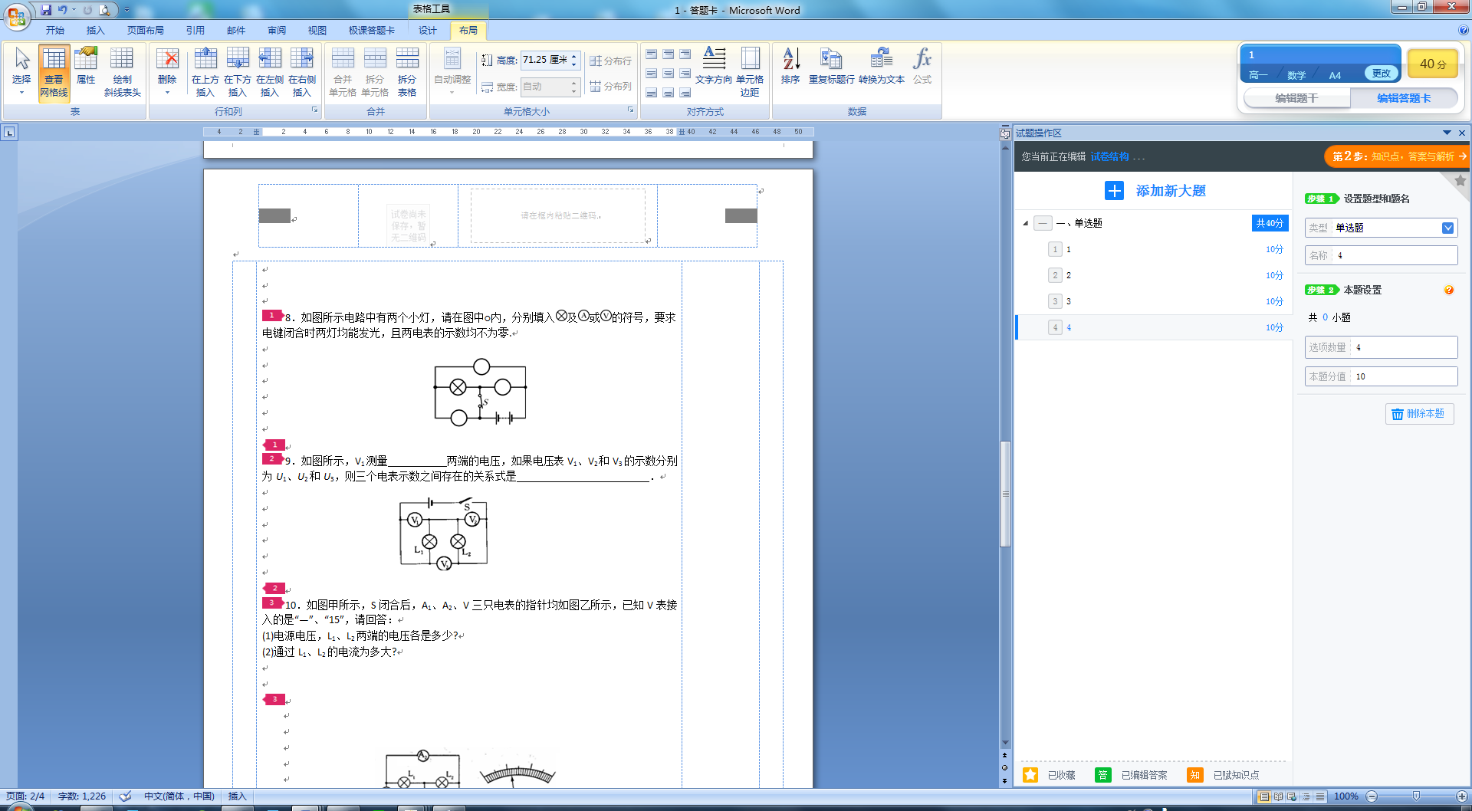Image resolution: width=1472 pixels, height=811 pixels.
Task: Open the Office button menu
Action: 17,15
